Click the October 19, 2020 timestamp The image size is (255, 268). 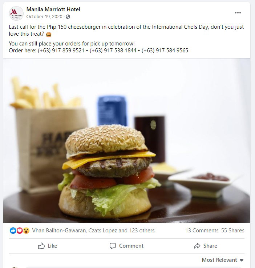point(44,17)
